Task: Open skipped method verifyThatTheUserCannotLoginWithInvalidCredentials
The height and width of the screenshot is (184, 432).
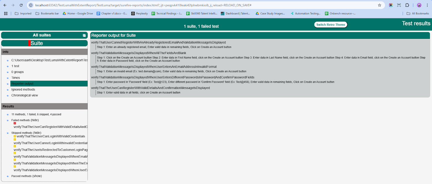Action: [x=51, y=143]
